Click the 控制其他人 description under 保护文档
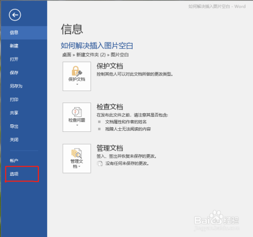Image resolution: width=253 pixels, height=237 pixels. point(135,74)
